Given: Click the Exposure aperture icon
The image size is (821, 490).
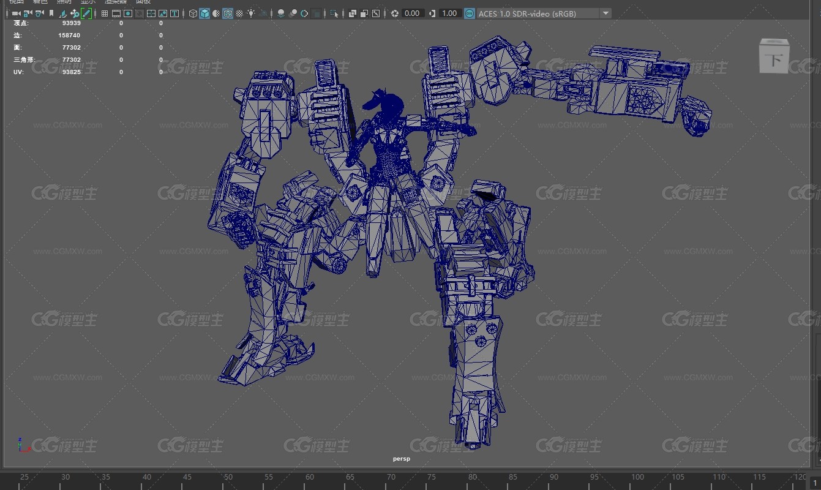Looking at the screenshot, I should tap(395, 13).
